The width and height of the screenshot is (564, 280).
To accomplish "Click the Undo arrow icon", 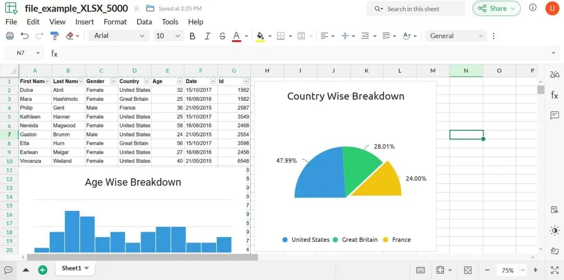I will coord(25,36).
